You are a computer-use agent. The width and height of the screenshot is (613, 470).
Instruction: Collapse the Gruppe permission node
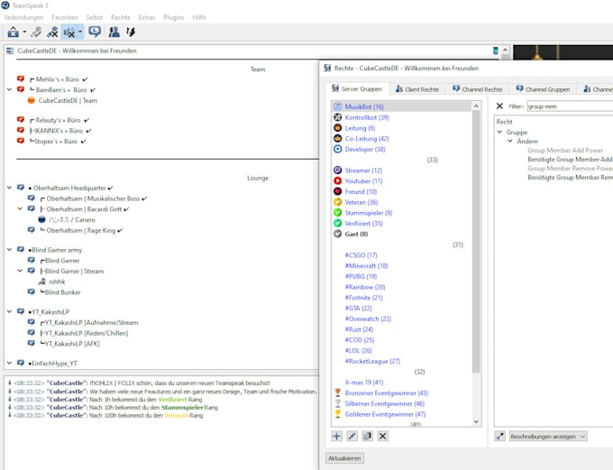point(499,132)
